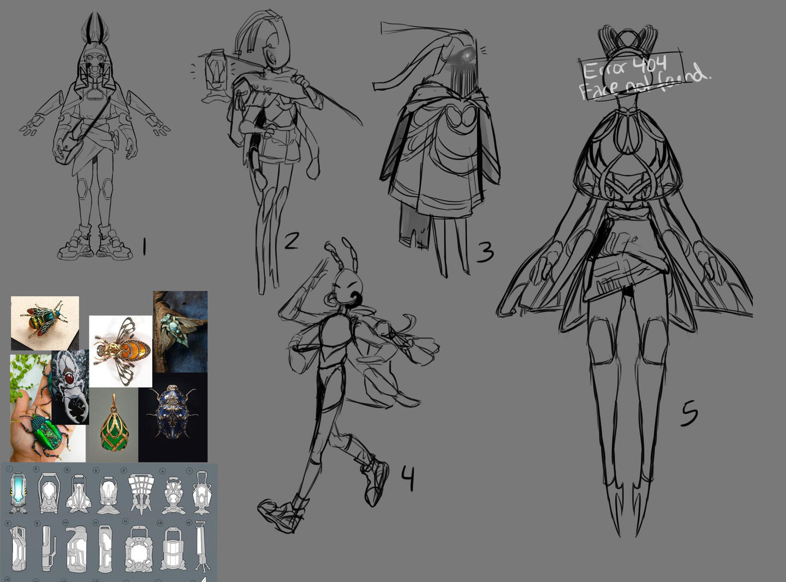Click the enamel bee brooch on beige background
This screenshot has height=582, width=786.
[x=45, y=323]
